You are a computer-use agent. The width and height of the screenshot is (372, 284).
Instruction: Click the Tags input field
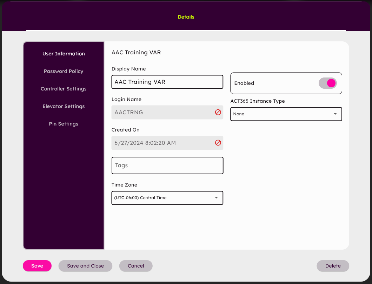(167, 165)
